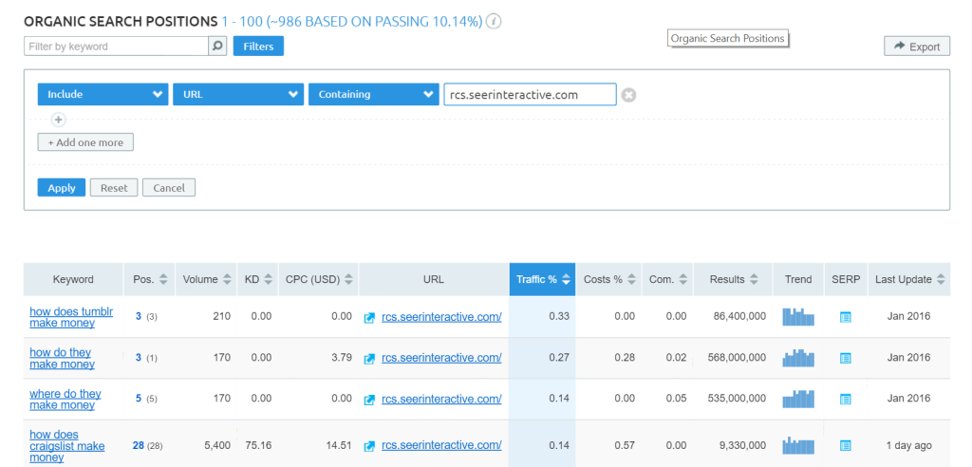Image resolution: width=972 pixels, height=467 pixels.
Task: Click the Filter by keyword input field
Action: pyautogui.click(x=116, y=46)
